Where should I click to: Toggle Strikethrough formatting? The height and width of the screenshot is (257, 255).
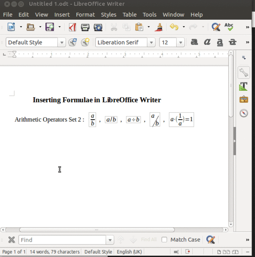point(233,42)
